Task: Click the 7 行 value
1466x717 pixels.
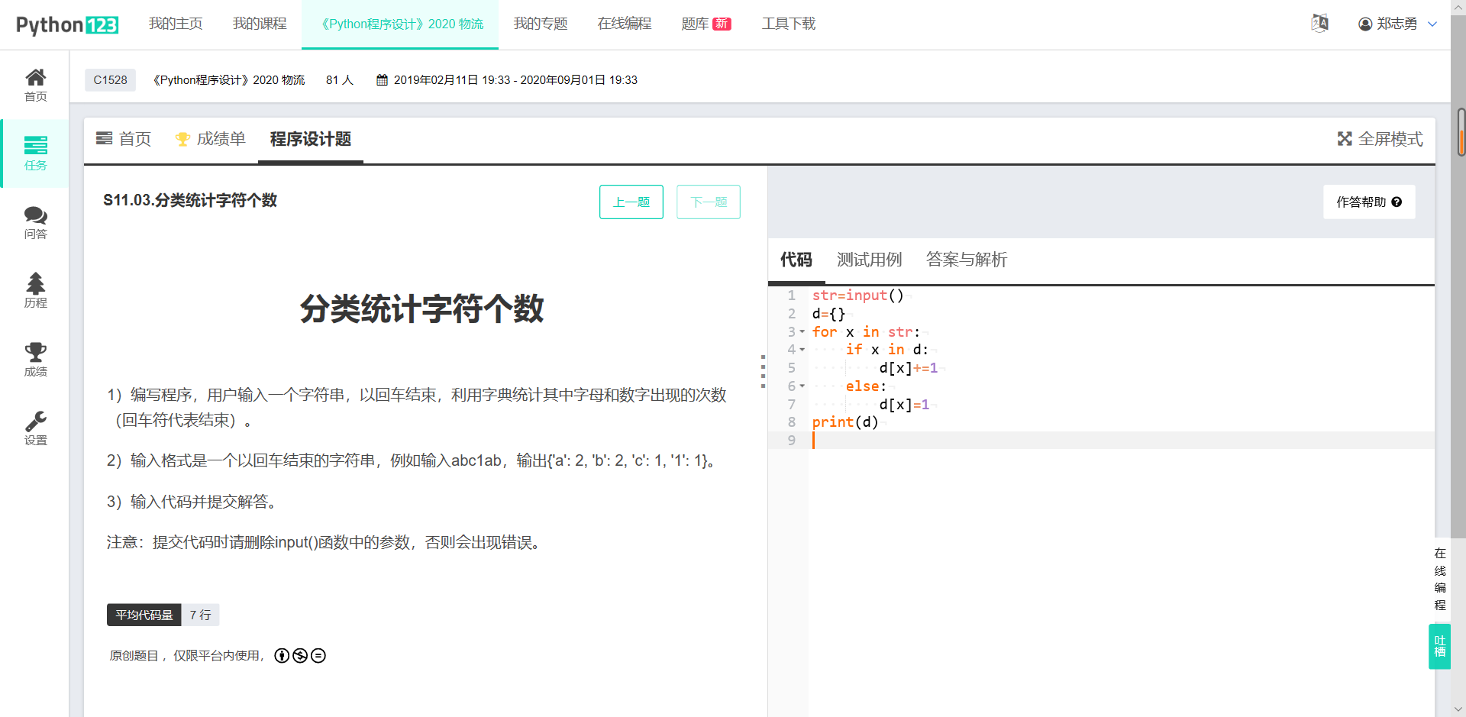Action: pyautogui.click(x=201, y=615)
